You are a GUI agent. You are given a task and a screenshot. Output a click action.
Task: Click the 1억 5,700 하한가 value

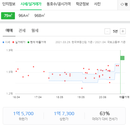pyautogui.click(x=23, y=114)
